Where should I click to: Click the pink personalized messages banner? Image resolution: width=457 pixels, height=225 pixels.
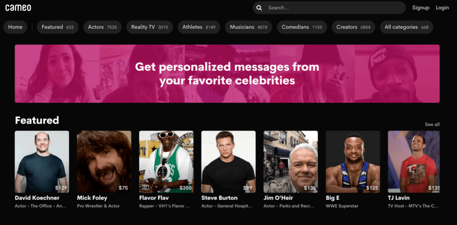(227, 74)
